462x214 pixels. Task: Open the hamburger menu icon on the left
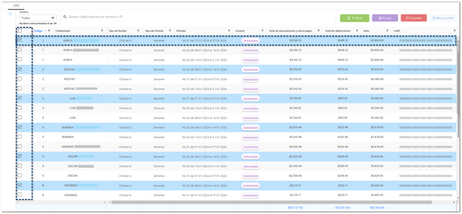[x=10, y=14]
